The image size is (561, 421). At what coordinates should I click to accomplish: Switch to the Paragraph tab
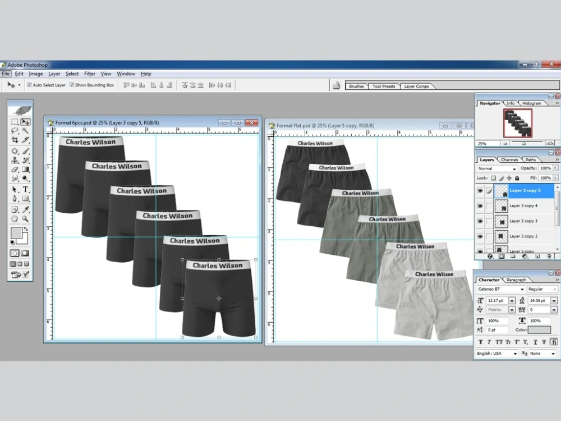pos(516,280)
